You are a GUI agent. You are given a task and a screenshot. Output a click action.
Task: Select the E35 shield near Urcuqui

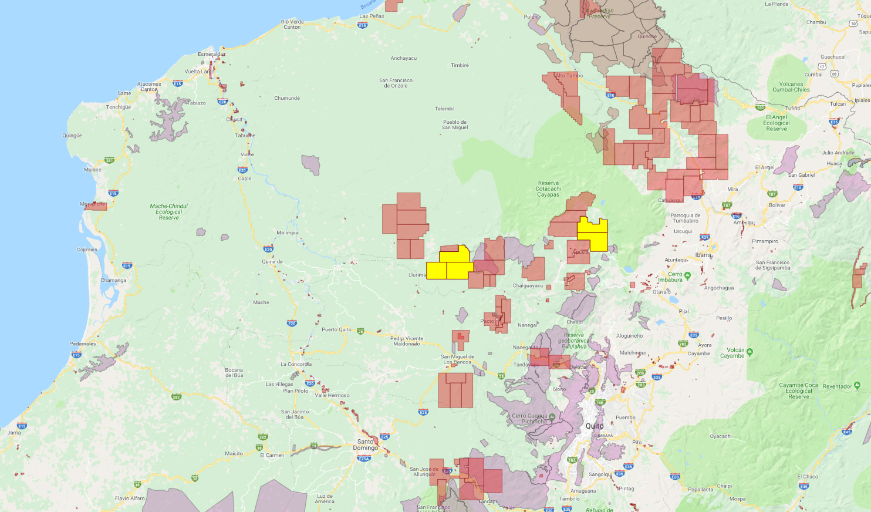point(705,238)
